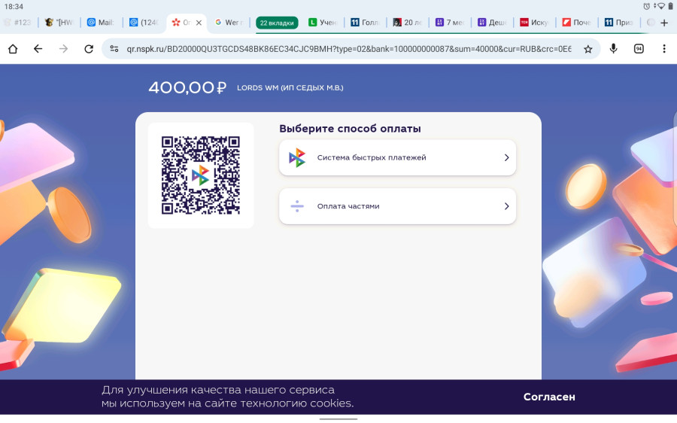
Task: Bookmark this page with the star
Action: (x=588, y=49)
